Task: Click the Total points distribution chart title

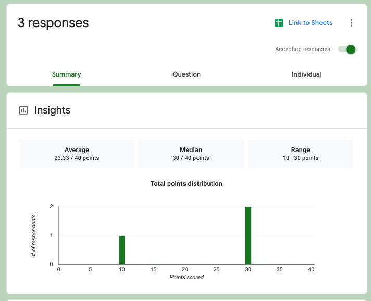Action: pos(187,184)
